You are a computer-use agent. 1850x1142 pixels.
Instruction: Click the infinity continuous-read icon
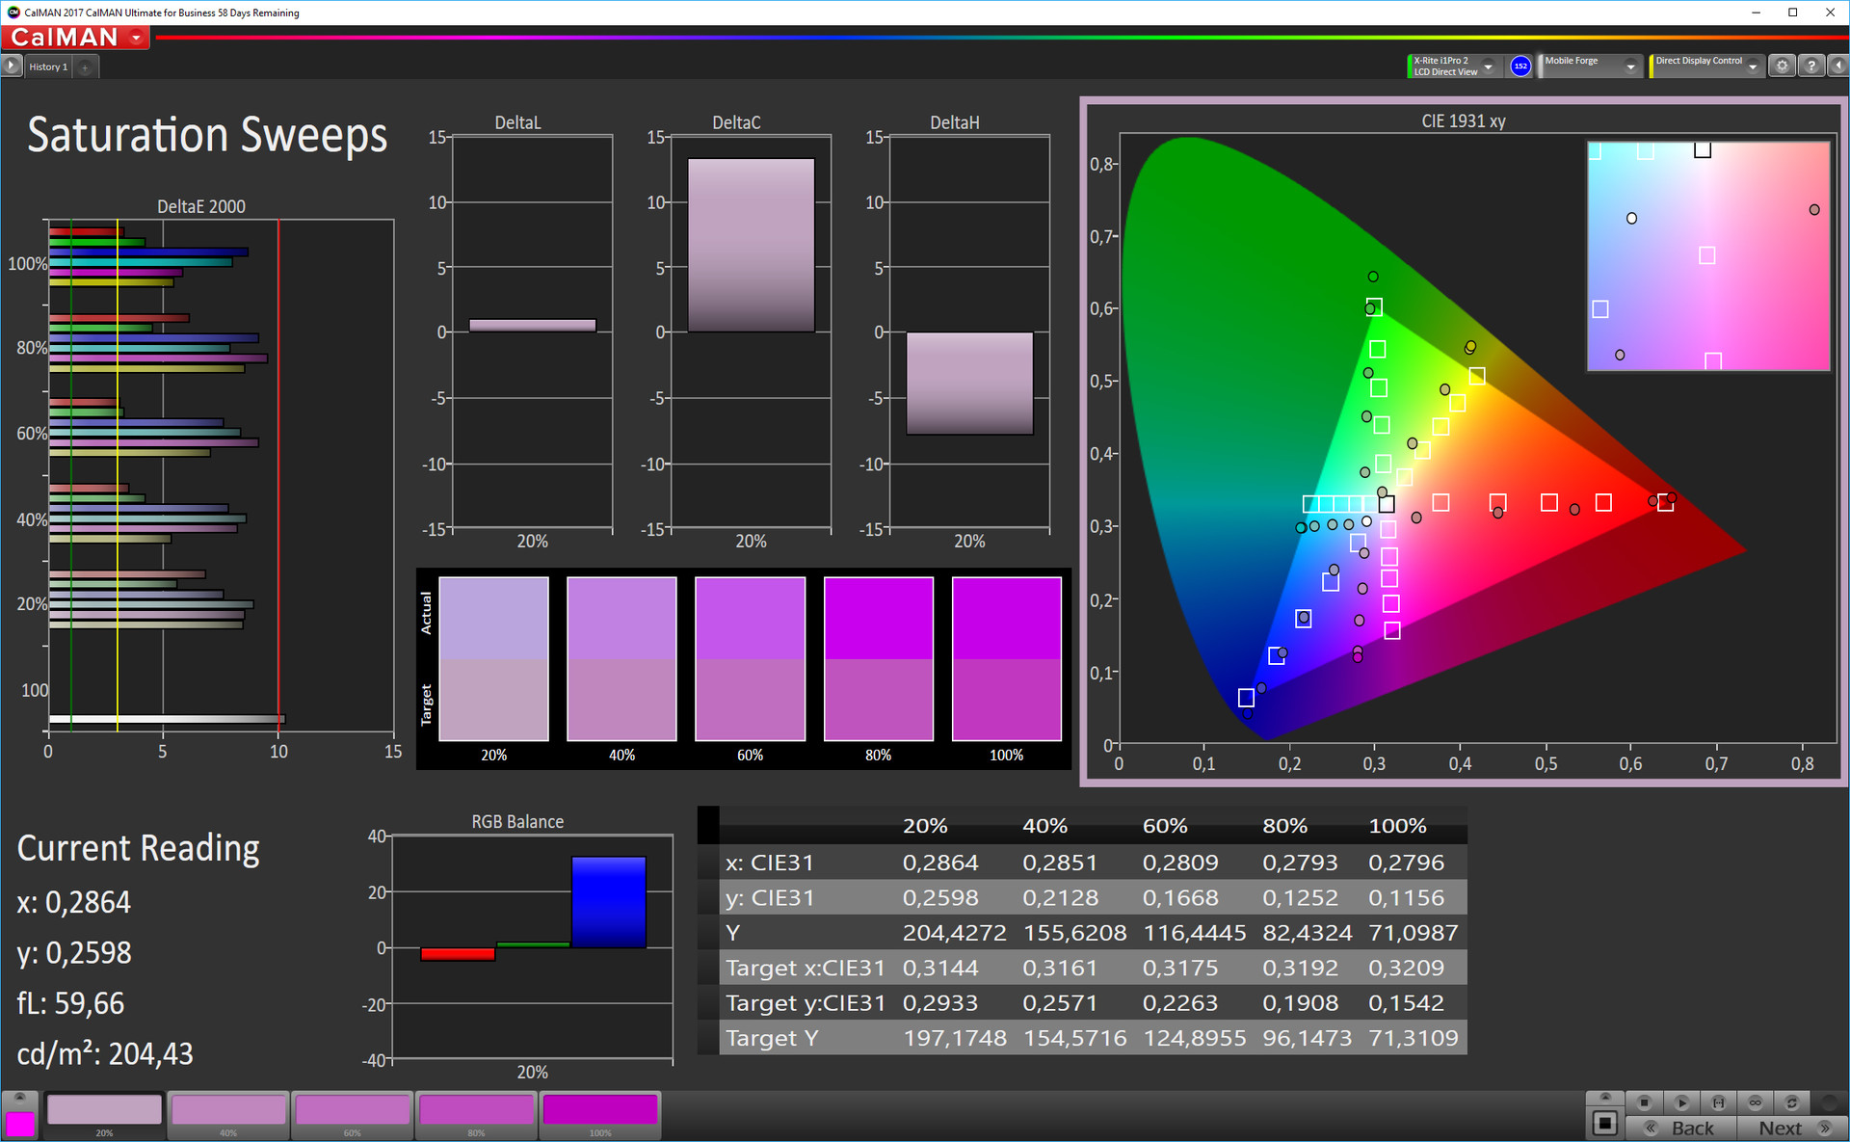click(1755, 1102)
